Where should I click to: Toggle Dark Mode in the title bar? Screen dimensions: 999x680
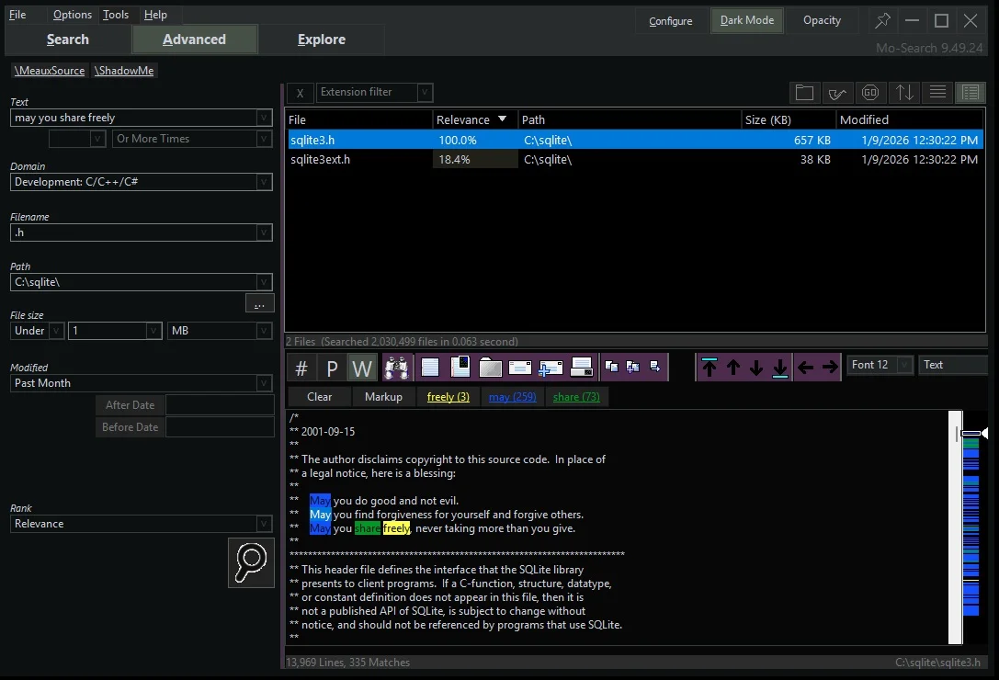746,20
